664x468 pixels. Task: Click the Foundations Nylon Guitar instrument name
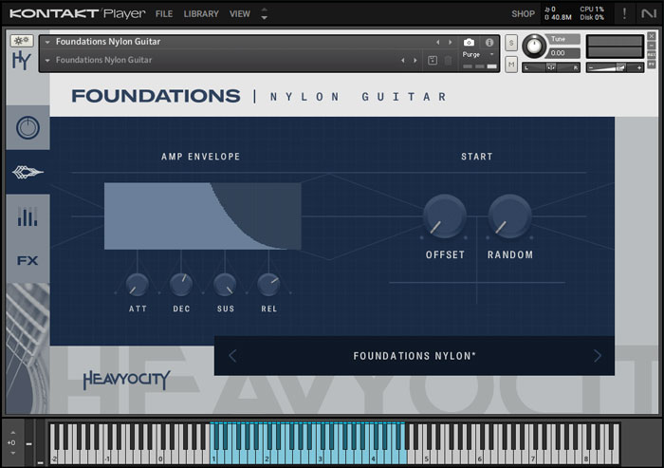108,42
